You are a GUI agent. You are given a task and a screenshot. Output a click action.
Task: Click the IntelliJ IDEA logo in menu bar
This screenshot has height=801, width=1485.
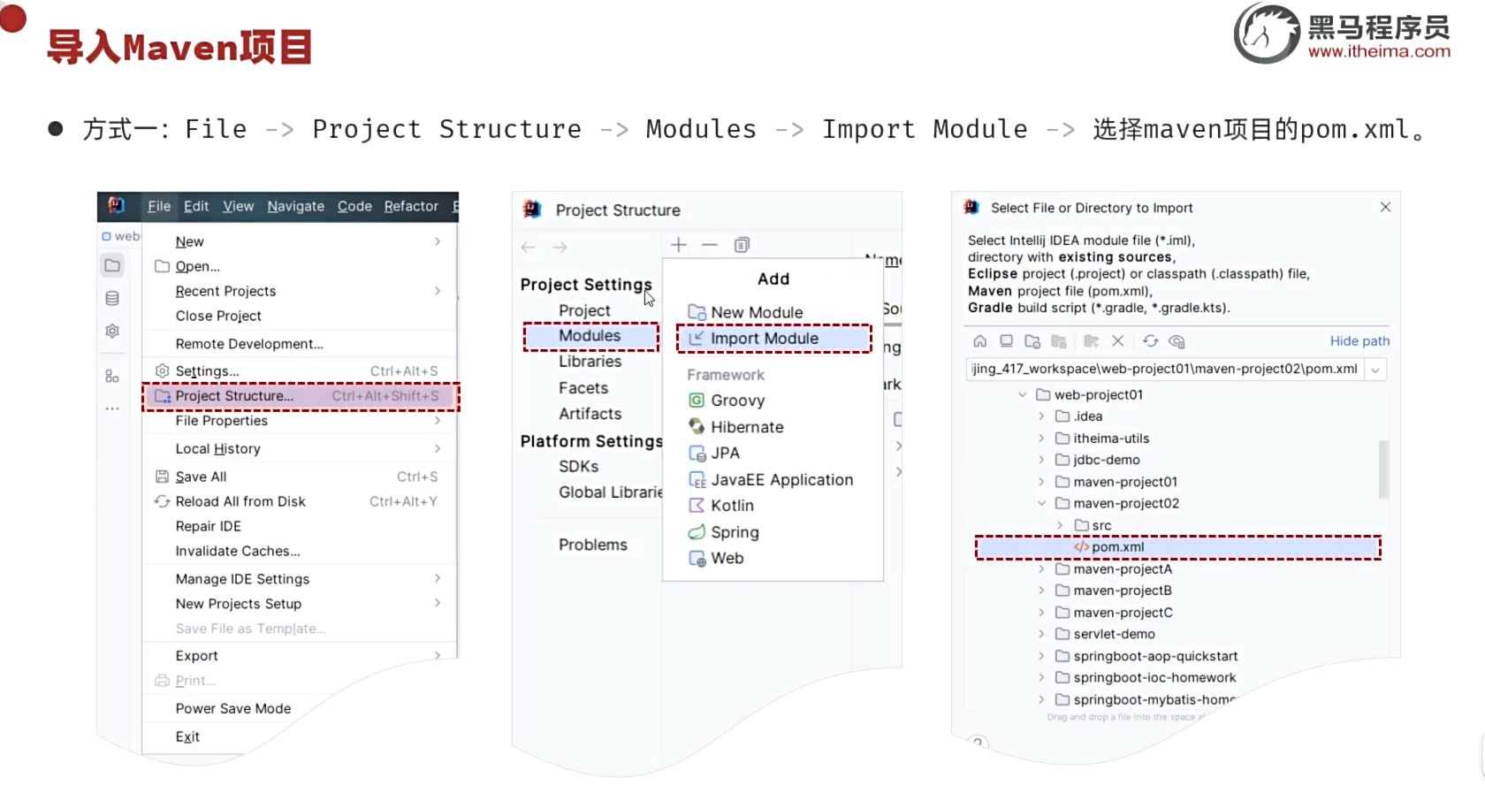coord(117,205)
